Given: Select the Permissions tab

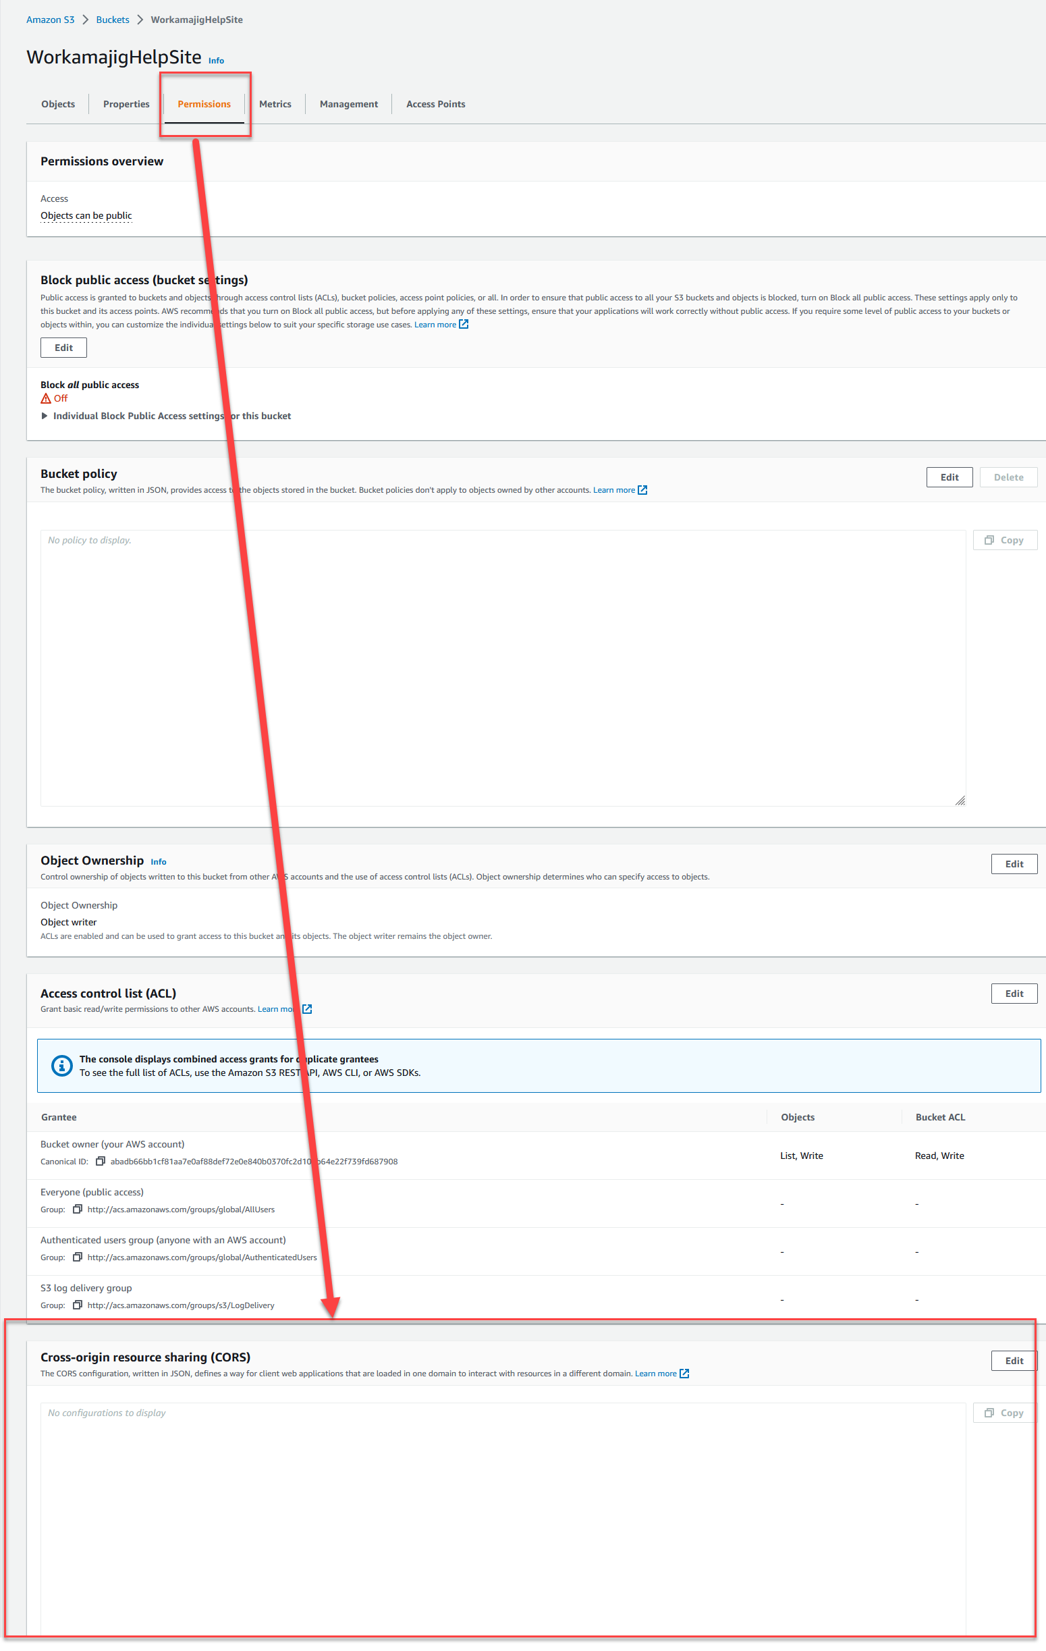Looking at the screenshot, I should (x=204, y=104).
